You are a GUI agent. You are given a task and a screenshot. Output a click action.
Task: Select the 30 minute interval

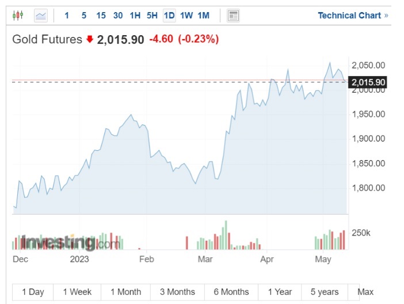(x=118, y=16)
